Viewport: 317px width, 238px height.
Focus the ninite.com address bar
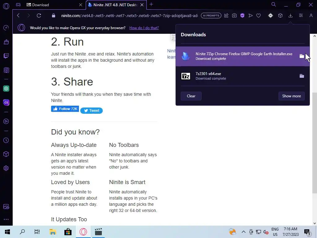[129, 15]
